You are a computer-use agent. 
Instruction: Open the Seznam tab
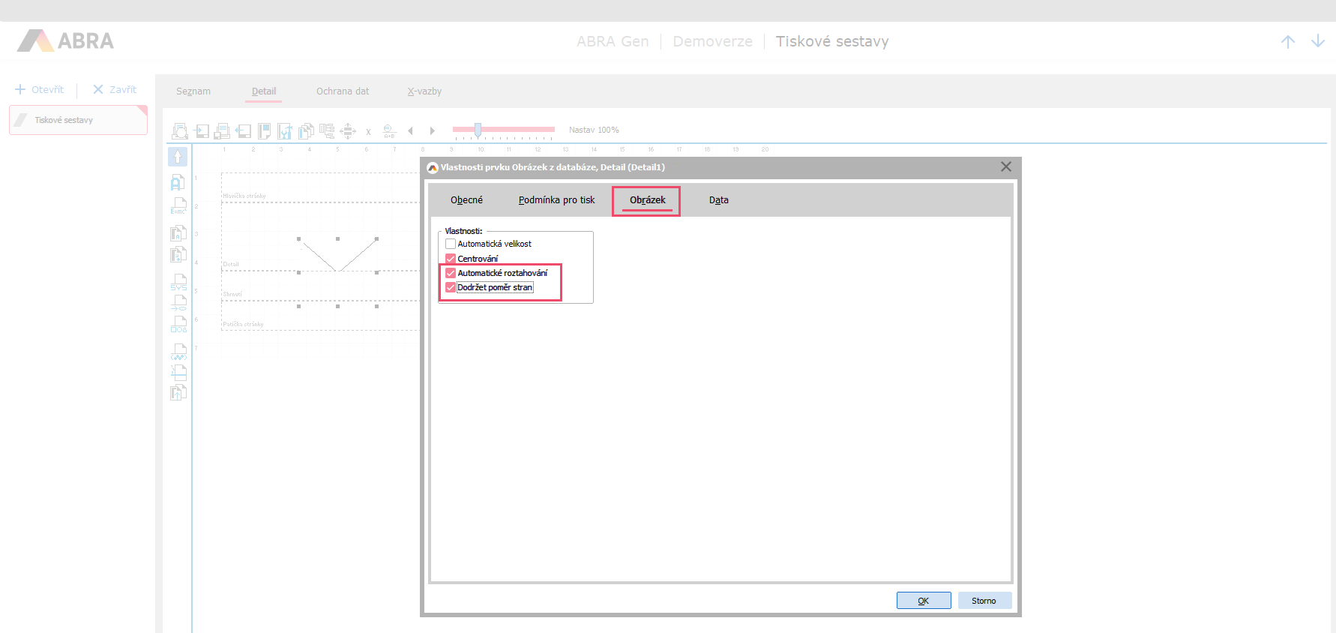click(x=193, y=91)
